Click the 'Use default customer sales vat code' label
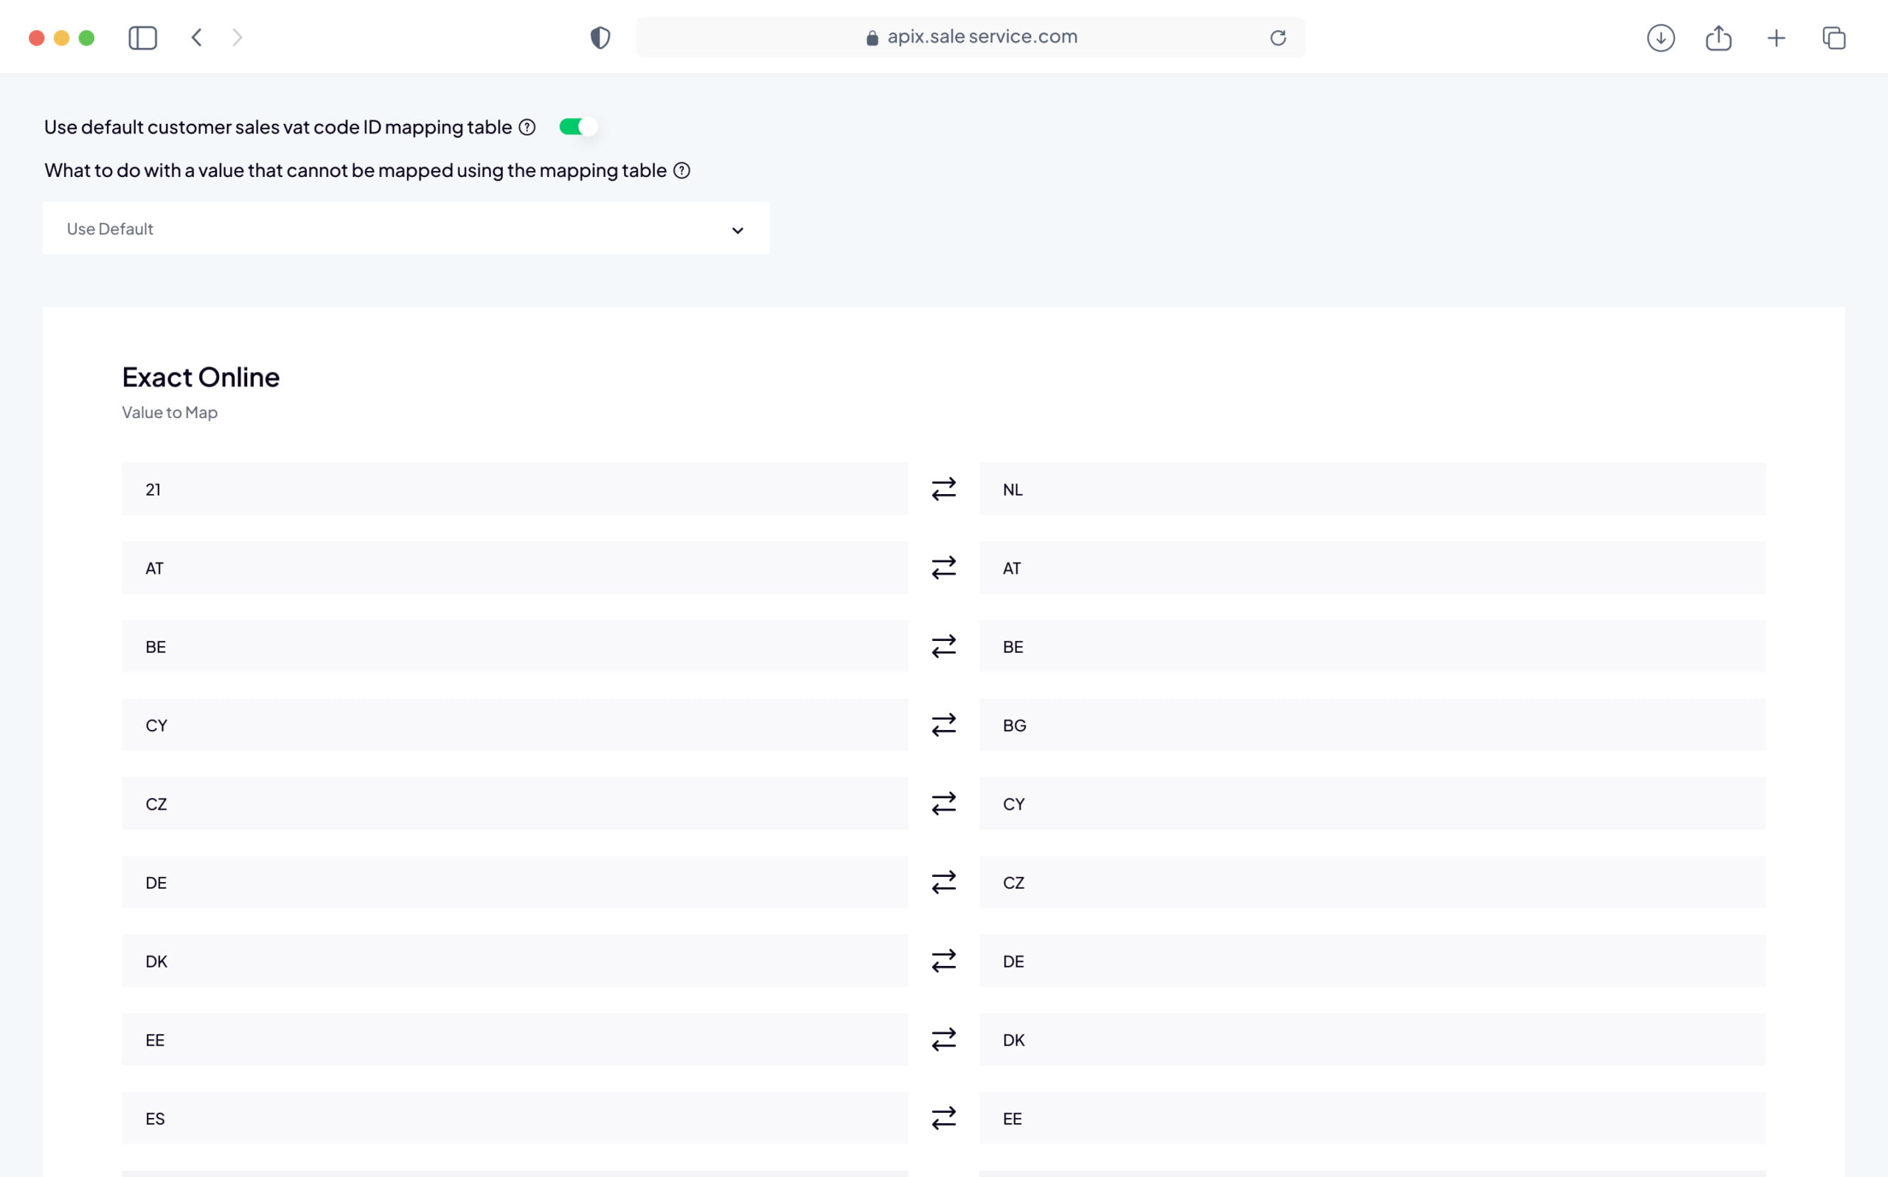This screenshot has height=1177, width=1888. tap(278, 127)
